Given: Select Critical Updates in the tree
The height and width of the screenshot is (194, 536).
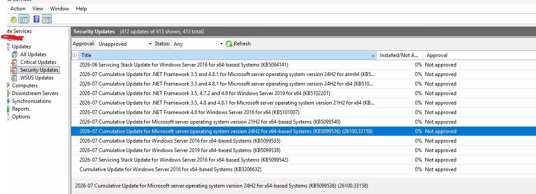Looking at the screenshot, I should (38, 62).
